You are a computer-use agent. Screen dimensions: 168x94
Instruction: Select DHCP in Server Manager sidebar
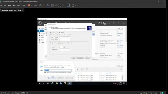41,38
